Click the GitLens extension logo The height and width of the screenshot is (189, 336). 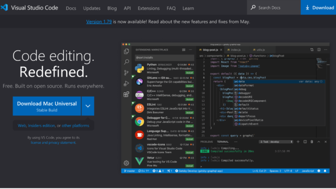point(139,82)
